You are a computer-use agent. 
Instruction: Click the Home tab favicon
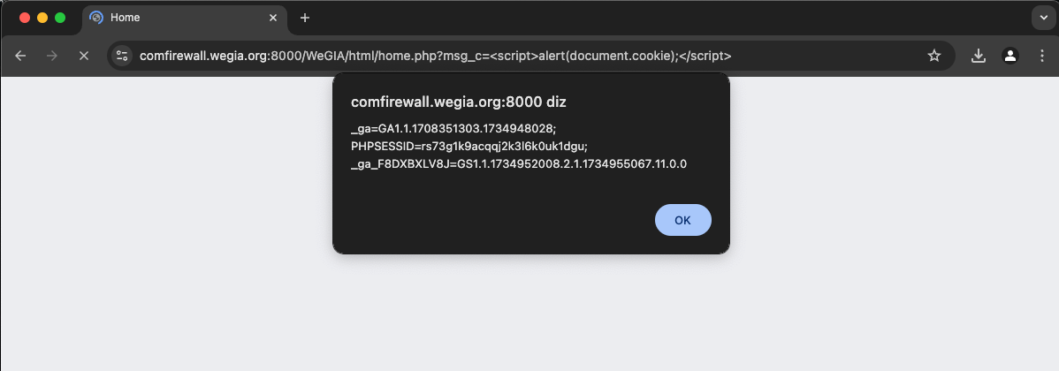[97, 18]
